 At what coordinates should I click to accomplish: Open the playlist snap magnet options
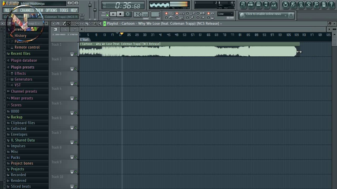[x=58, y=24]
